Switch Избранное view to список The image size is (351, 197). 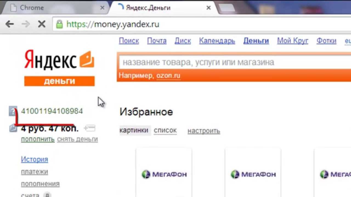tap(165, 131)
